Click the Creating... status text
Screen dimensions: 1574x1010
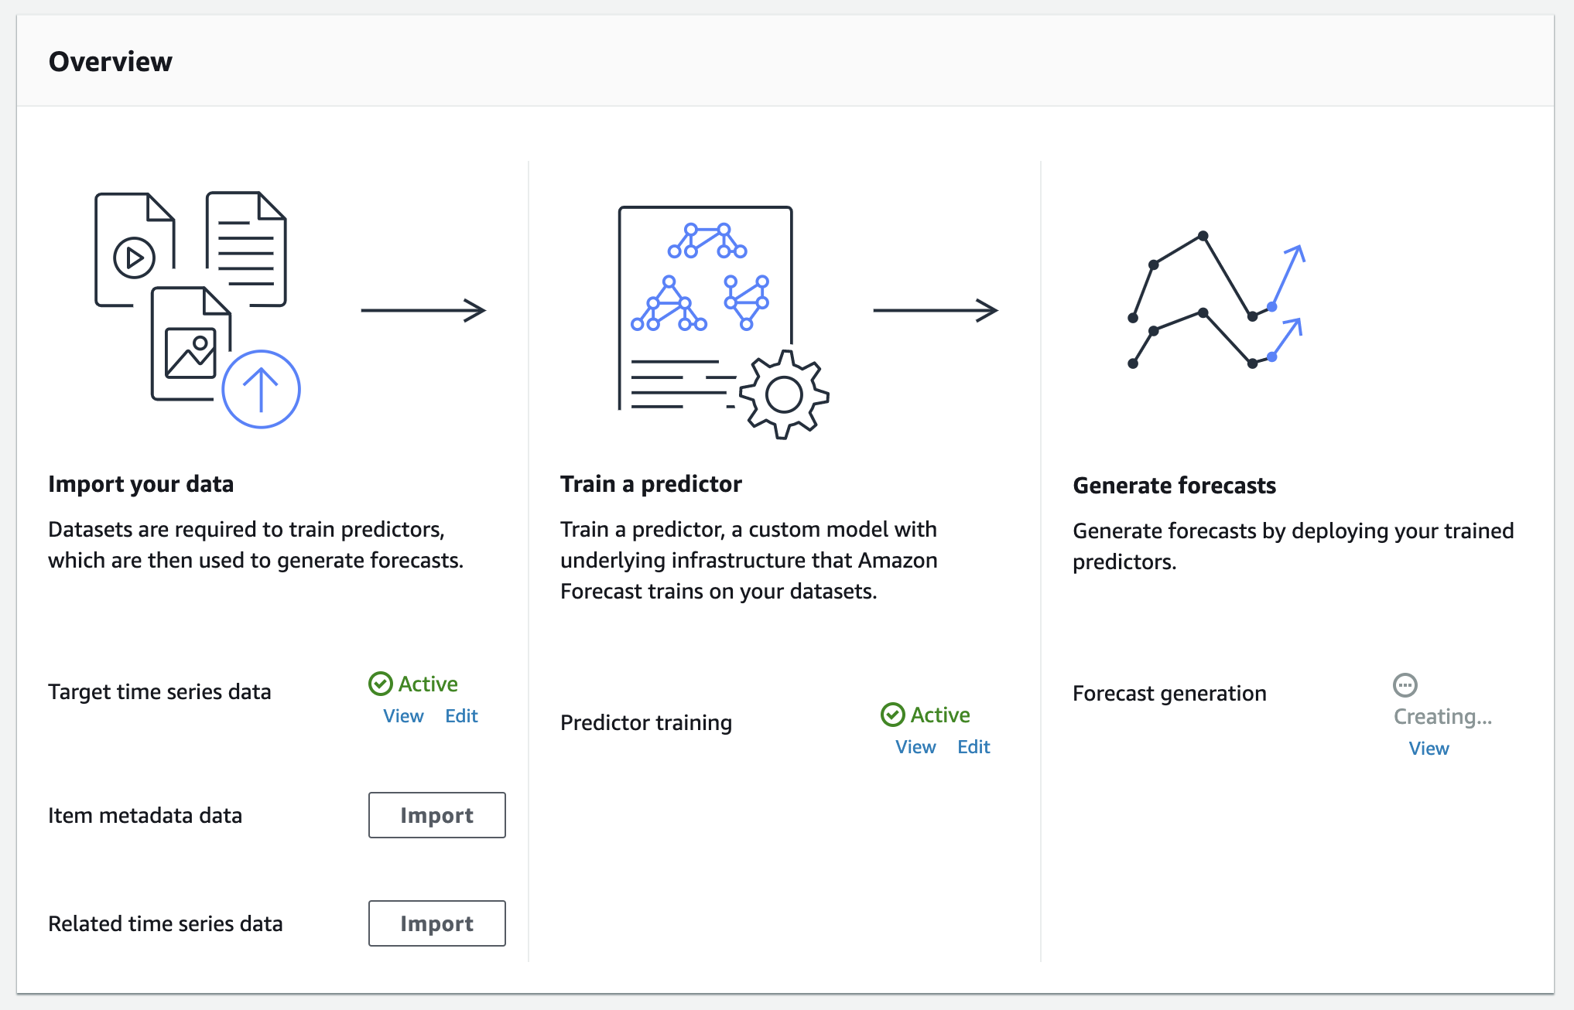[x=1442, y=717]
